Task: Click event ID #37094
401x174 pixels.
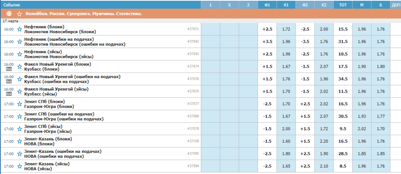Action: [x=193, y=166]
